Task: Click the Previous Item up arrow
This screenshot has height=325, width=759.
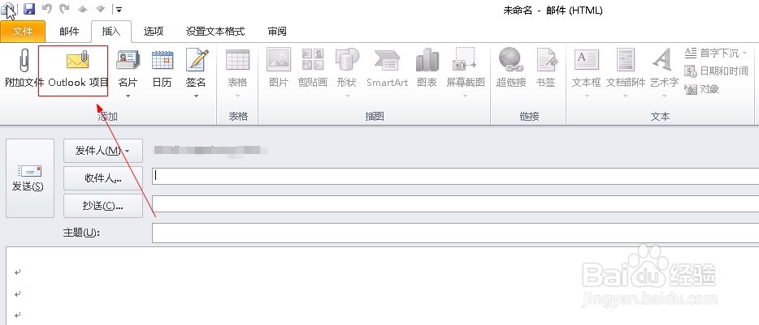Action: [x=82, y=9]
